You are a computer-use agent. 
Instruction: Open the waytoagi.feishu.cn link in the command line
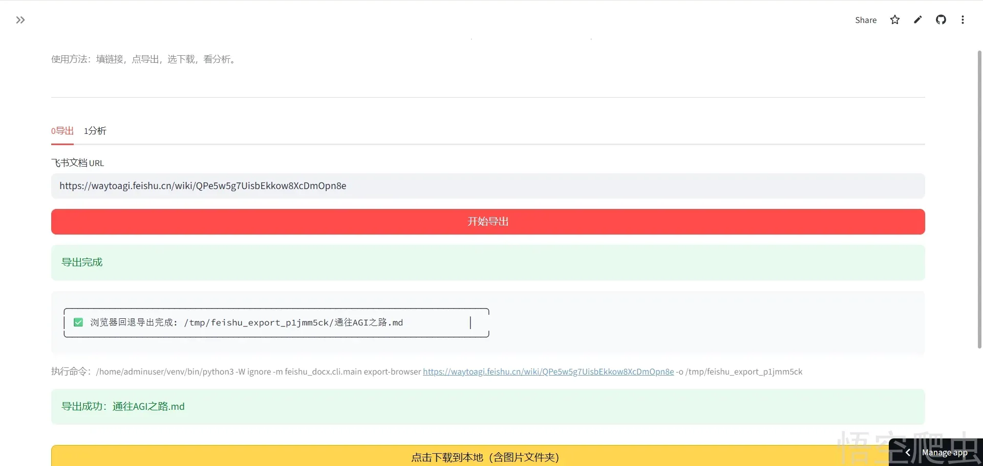point(548,372)
